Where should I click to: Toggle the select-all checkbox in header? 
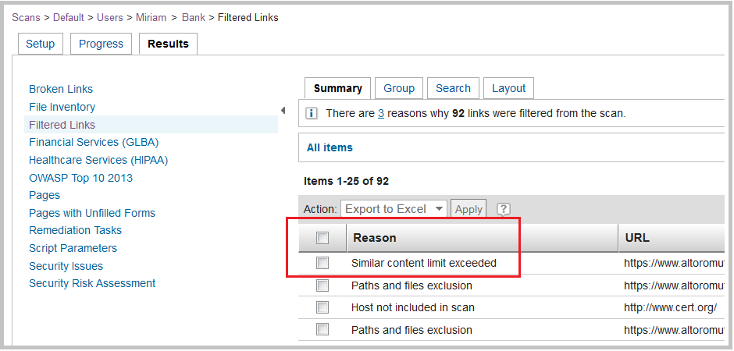pos(322,238)
